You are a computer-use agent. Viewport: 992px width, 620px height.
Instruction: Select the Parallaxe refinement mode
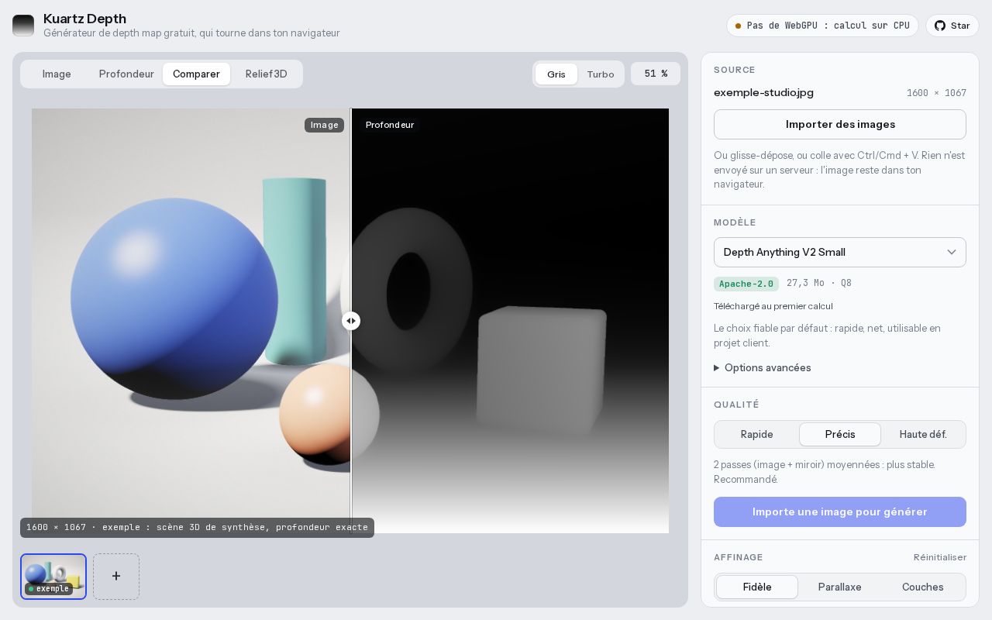pos(840,587)
